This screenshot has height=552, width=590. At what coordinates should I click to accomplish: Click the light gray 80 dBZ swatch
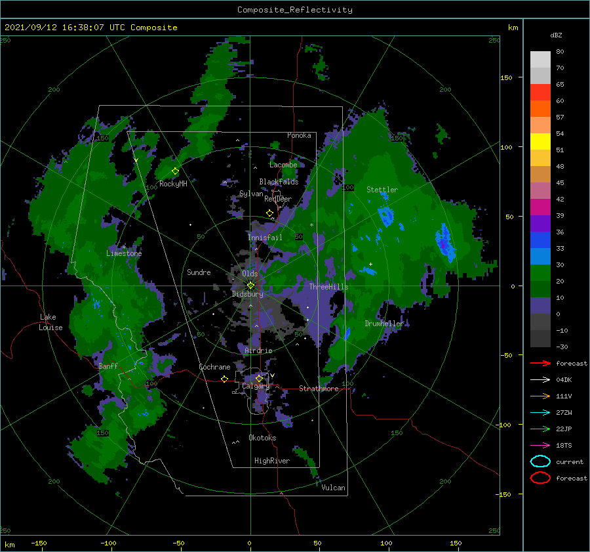click(x=540, y=59)
